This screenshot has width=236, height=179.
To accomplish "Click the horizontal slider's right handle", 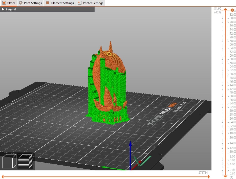I will [209, 177].
